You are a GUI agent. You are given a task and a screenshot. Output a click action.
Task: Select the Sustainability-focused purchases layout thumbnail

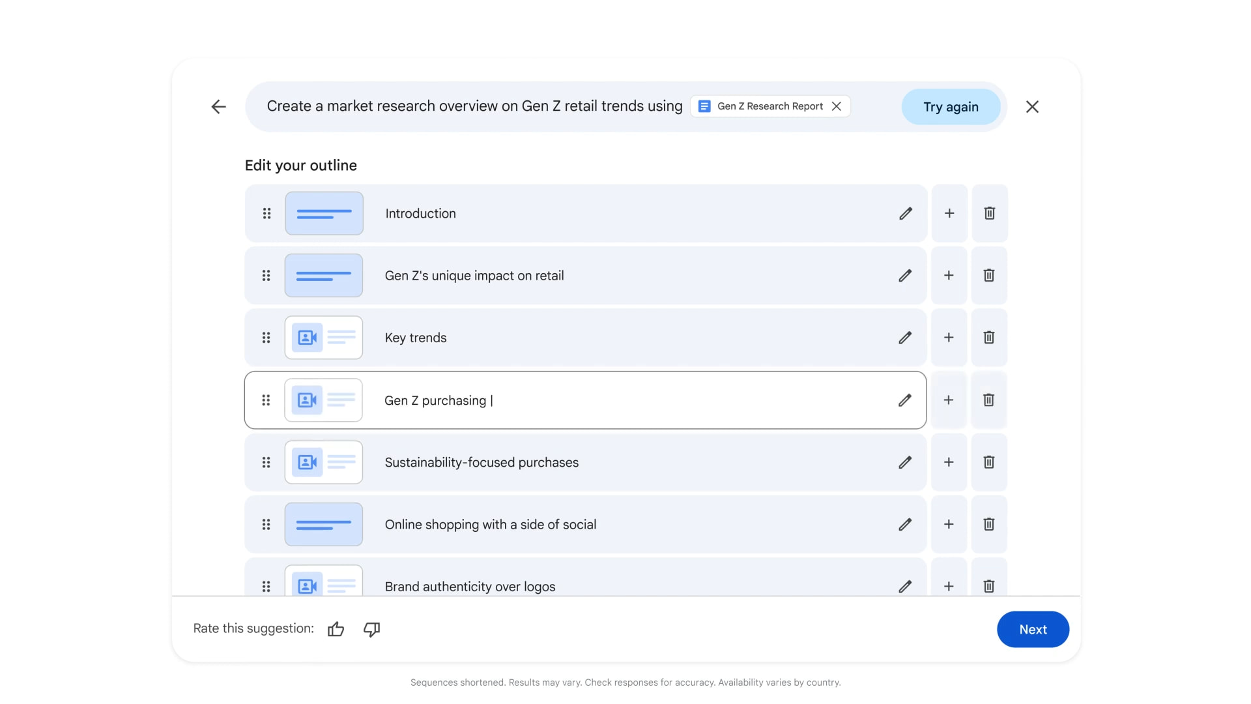tap(324, 462)
